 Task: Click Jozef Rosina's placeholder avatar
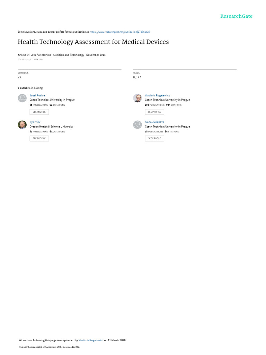coord(22,98)
